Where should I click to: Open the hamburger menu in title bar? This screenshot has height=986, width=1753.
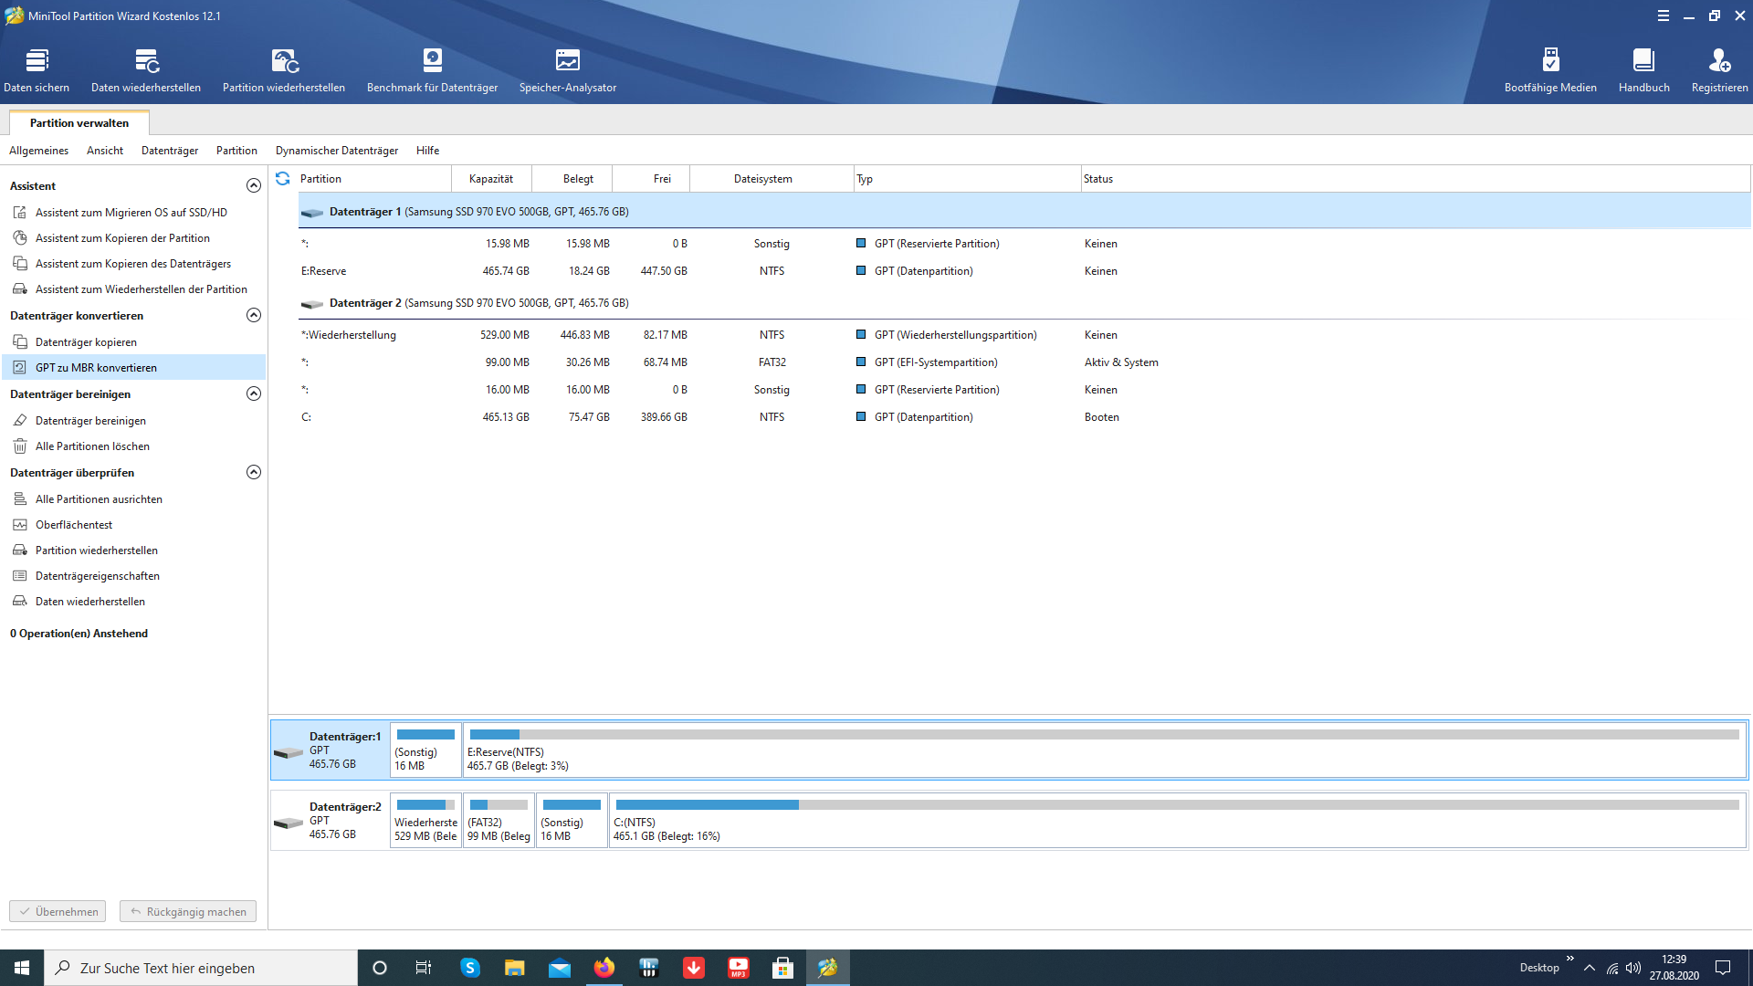[x=1664, y=16]
